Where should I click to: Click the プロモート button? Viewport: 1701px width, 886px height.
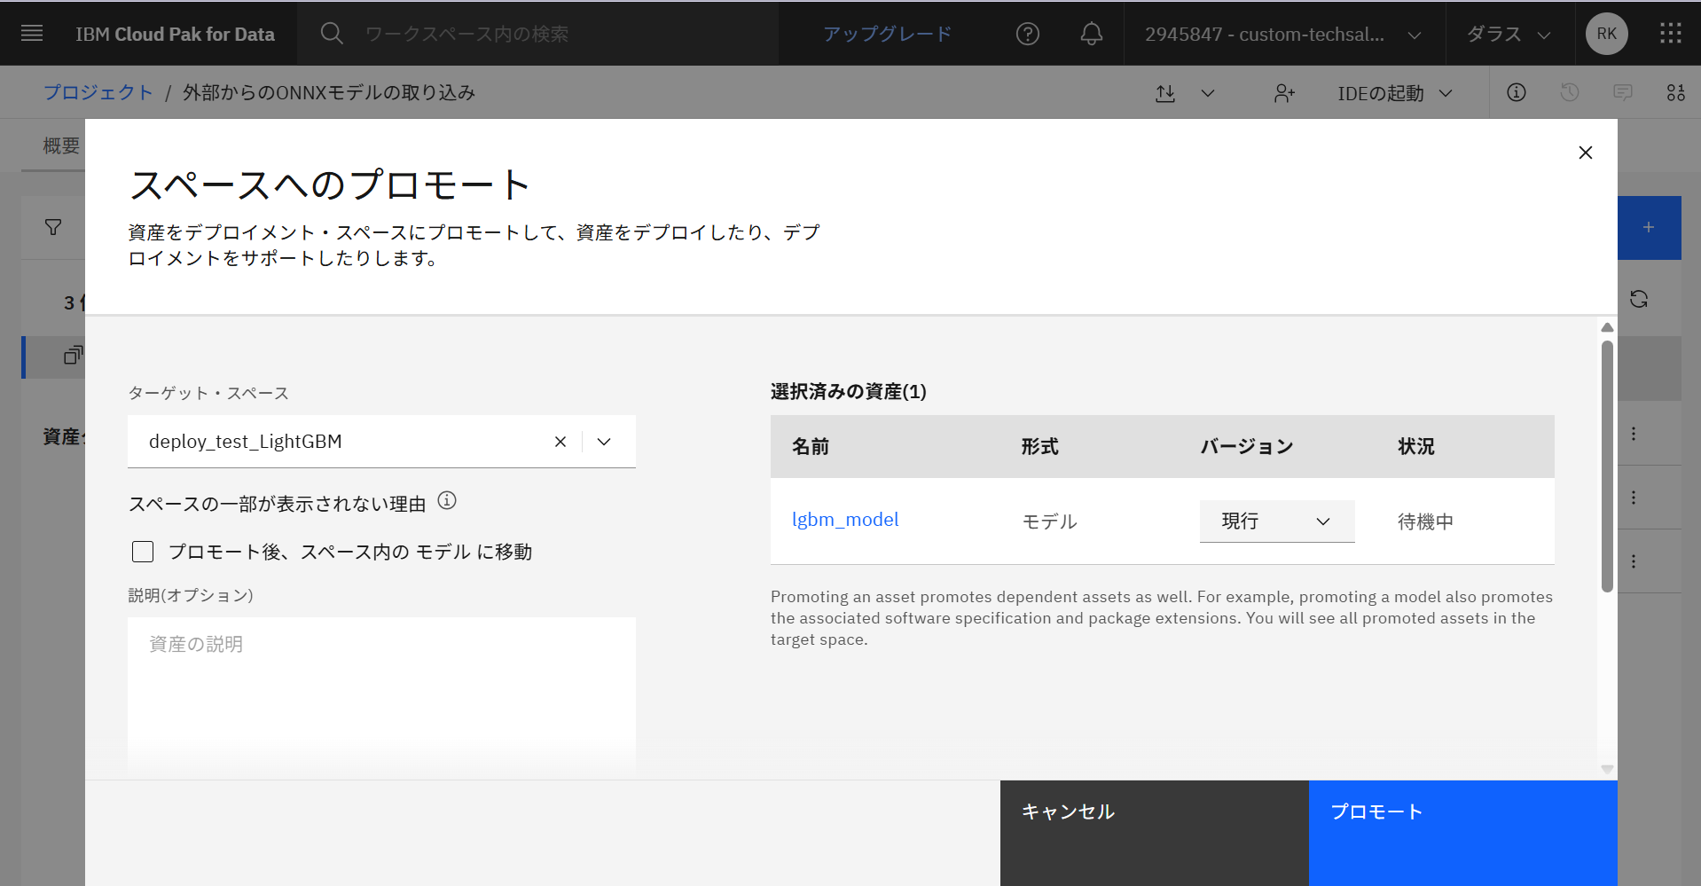[x=1463, y=833]
